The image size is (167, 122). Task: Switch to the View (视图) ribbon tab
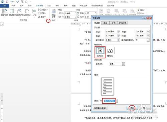(73, 6)
